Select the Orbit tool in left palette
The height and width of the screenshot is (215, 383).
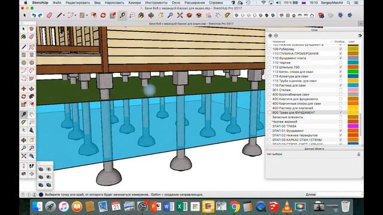point(24,140)
